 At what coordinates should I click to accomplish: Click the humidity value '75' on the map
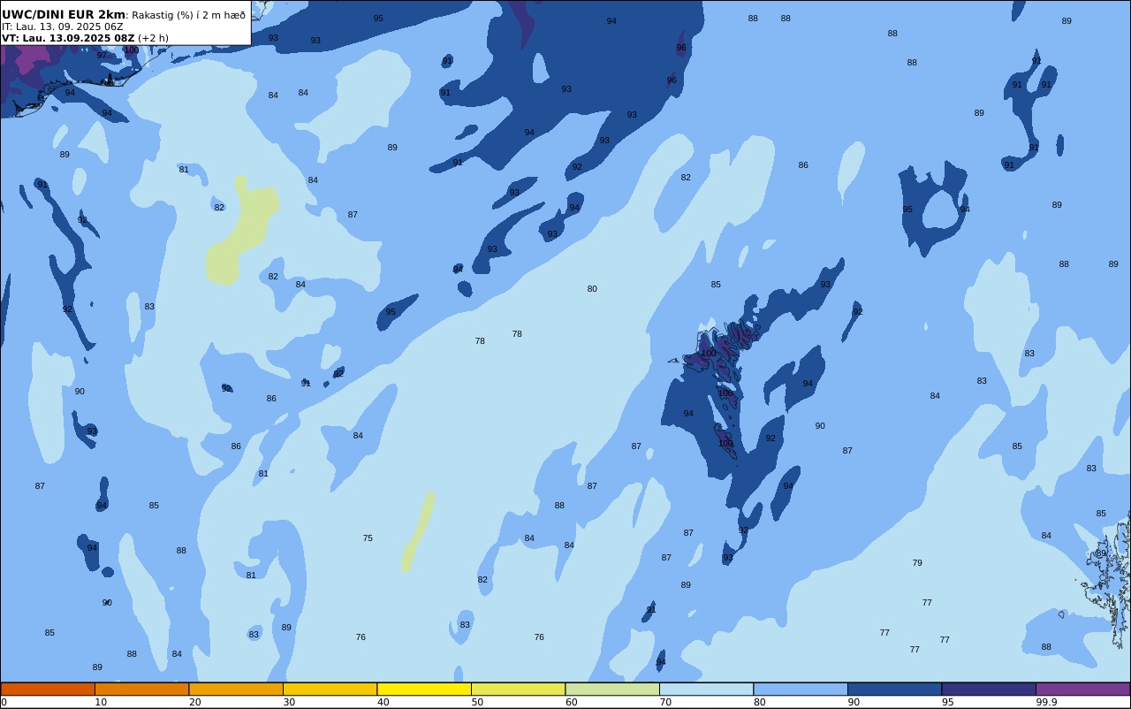tap(368, 538)
